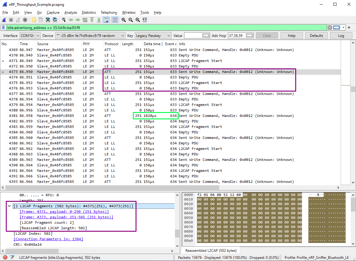
Task: Toggle auto-scroll in live capture
Action: tap(107, 20)
